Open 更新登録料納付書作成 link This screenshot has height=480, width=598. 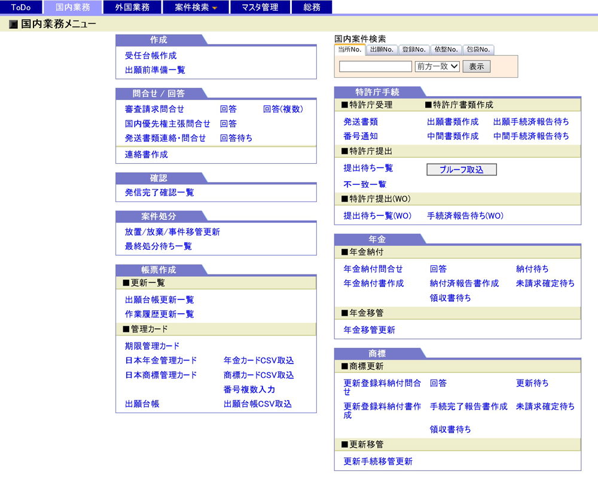(x=382, y=411)
